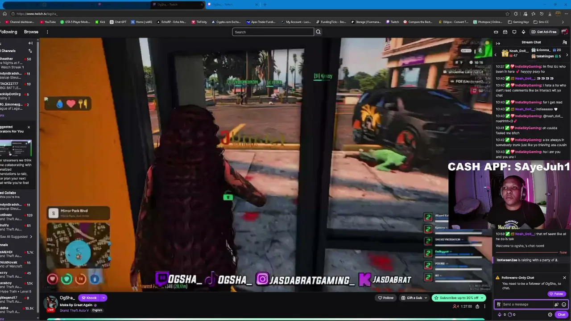571x321 pixels.
Task: Show next gift leaderboard page arrow
Action: (567, 55)
